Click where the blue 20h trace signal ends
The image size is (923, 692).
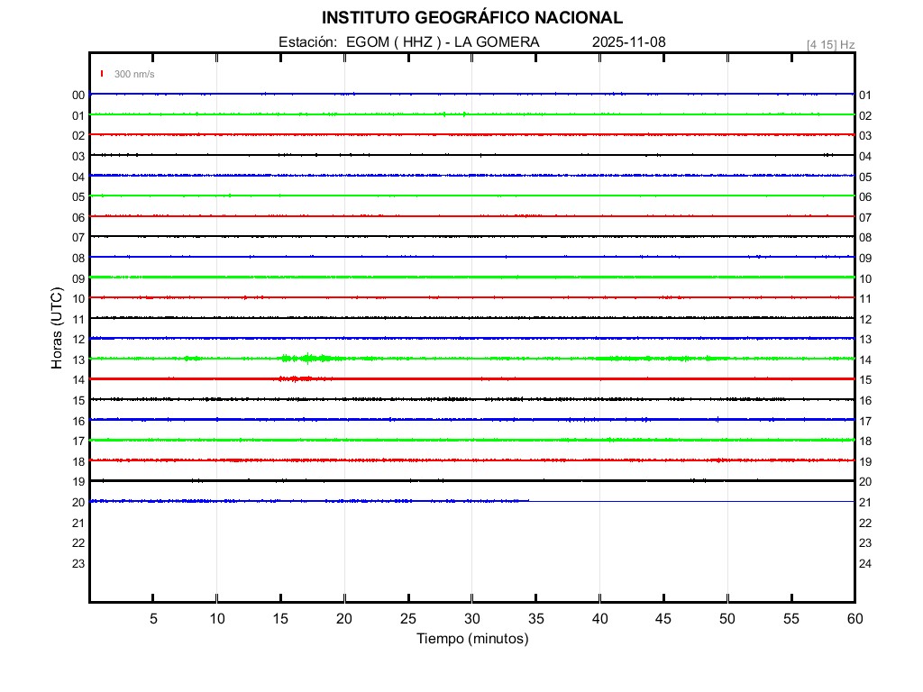click(x=529, y=500)
